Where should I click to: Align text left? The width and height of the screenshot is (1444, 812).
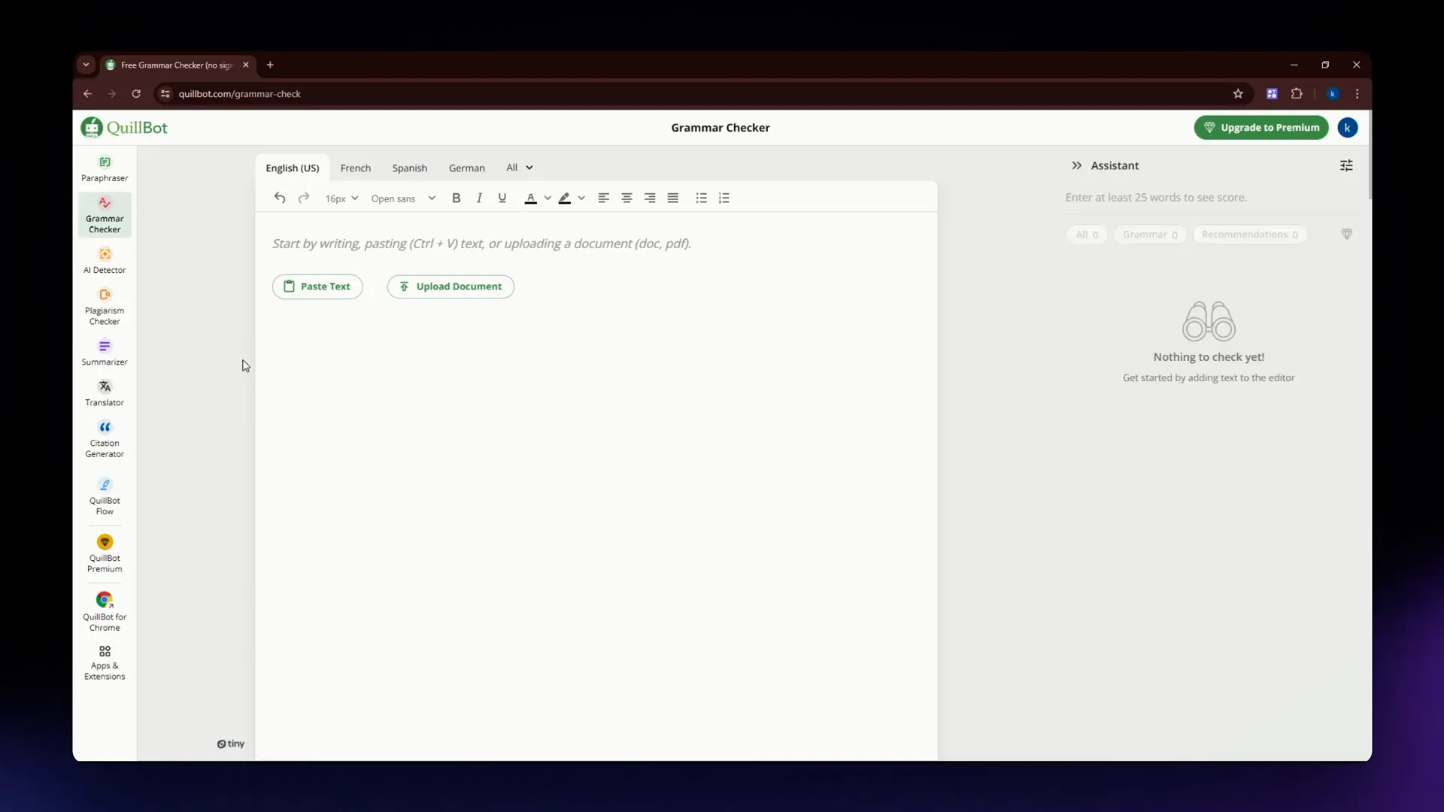(x=603, y=198)
